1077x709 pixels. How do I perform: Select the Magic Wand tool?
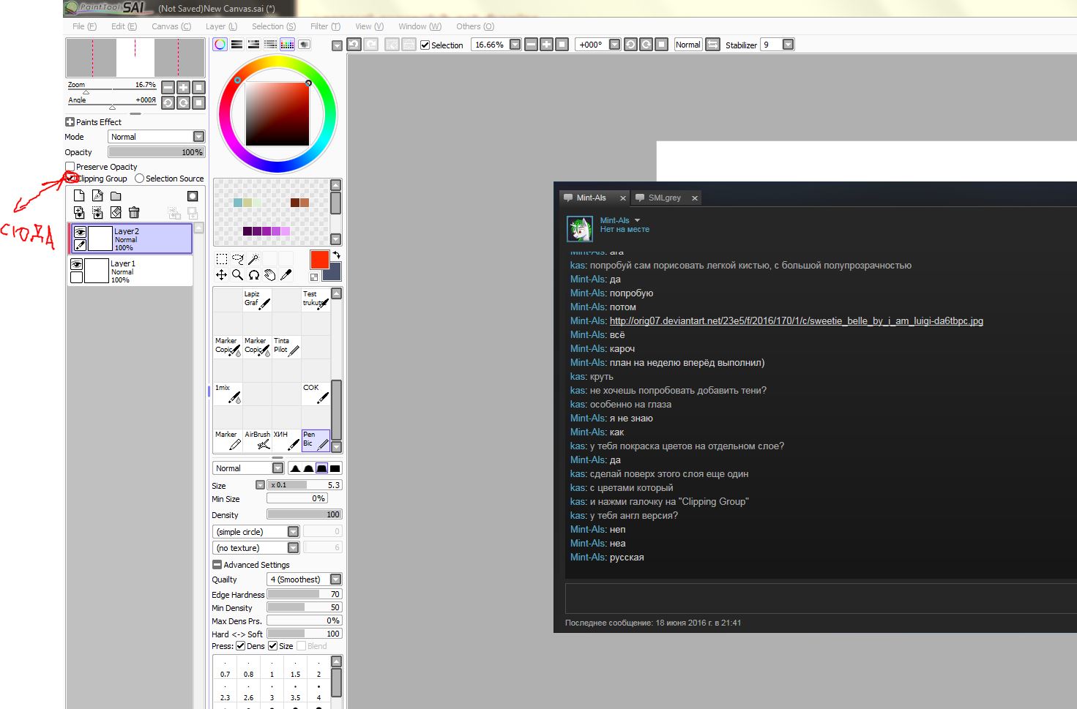pyautogui.click(x=253, y=259)
